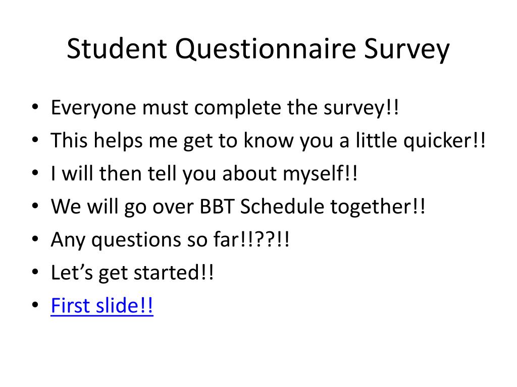Click the 'This helps me get to know you' line
Image resolution: width=517 pixels, height=387 pixels.
[268, 141]
